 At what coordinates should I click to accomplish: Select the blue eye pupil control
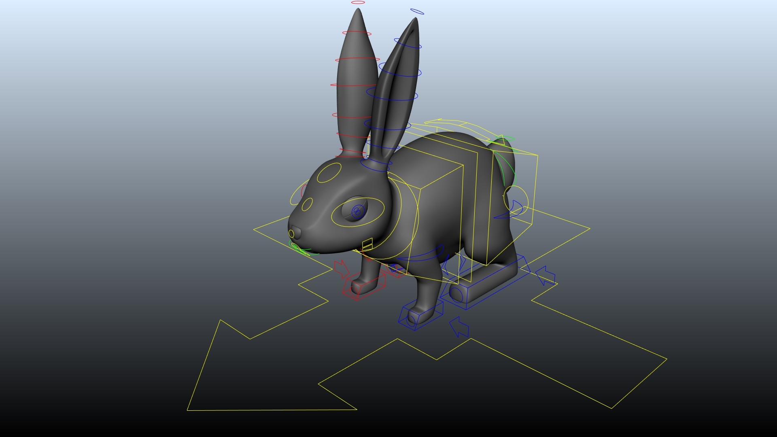click(x=358, y=211)
